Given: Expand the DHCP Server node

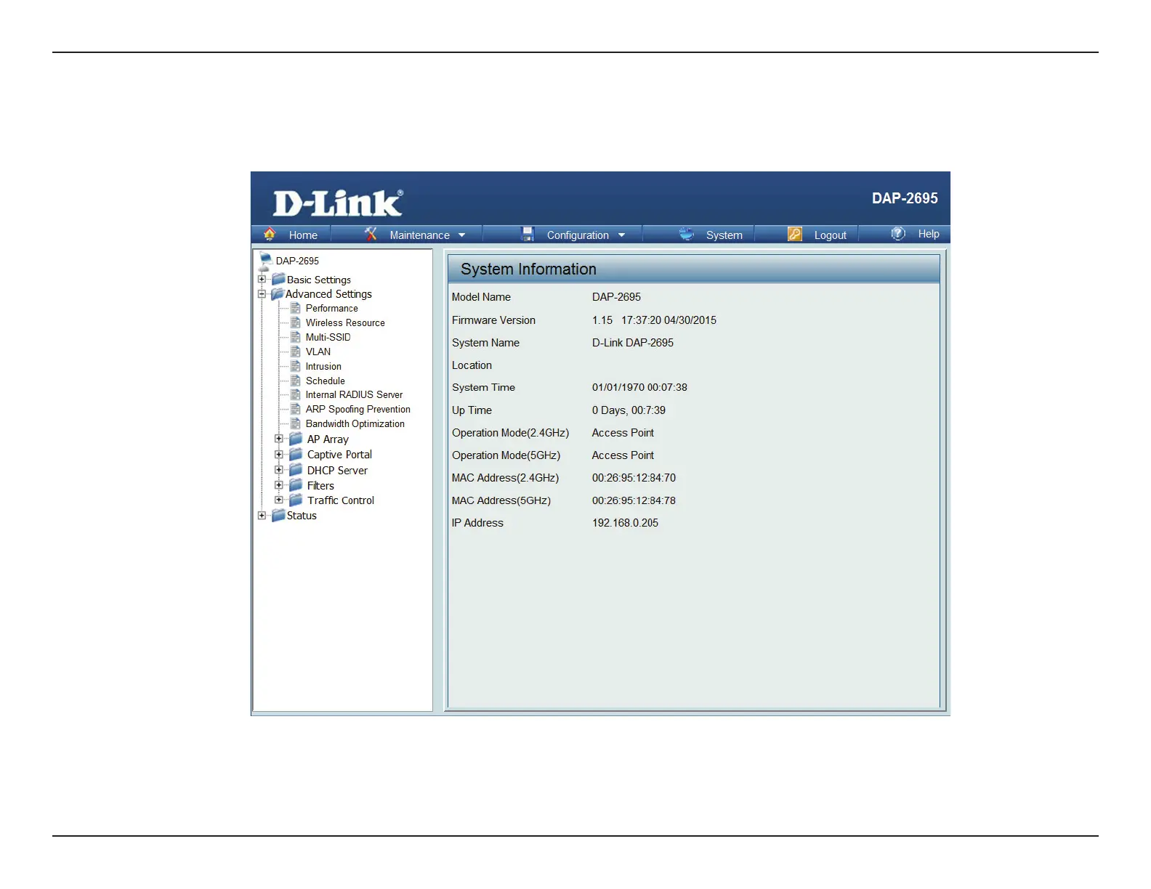Looking at the screenshot, I should [279, 470].
